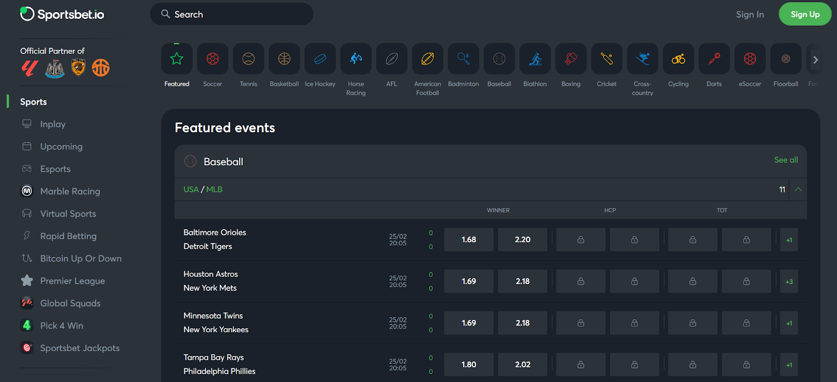Open Sportsbet Jackpots sidebar item
The height and width of the screenshot is (382, 837).
click(80, 348)
